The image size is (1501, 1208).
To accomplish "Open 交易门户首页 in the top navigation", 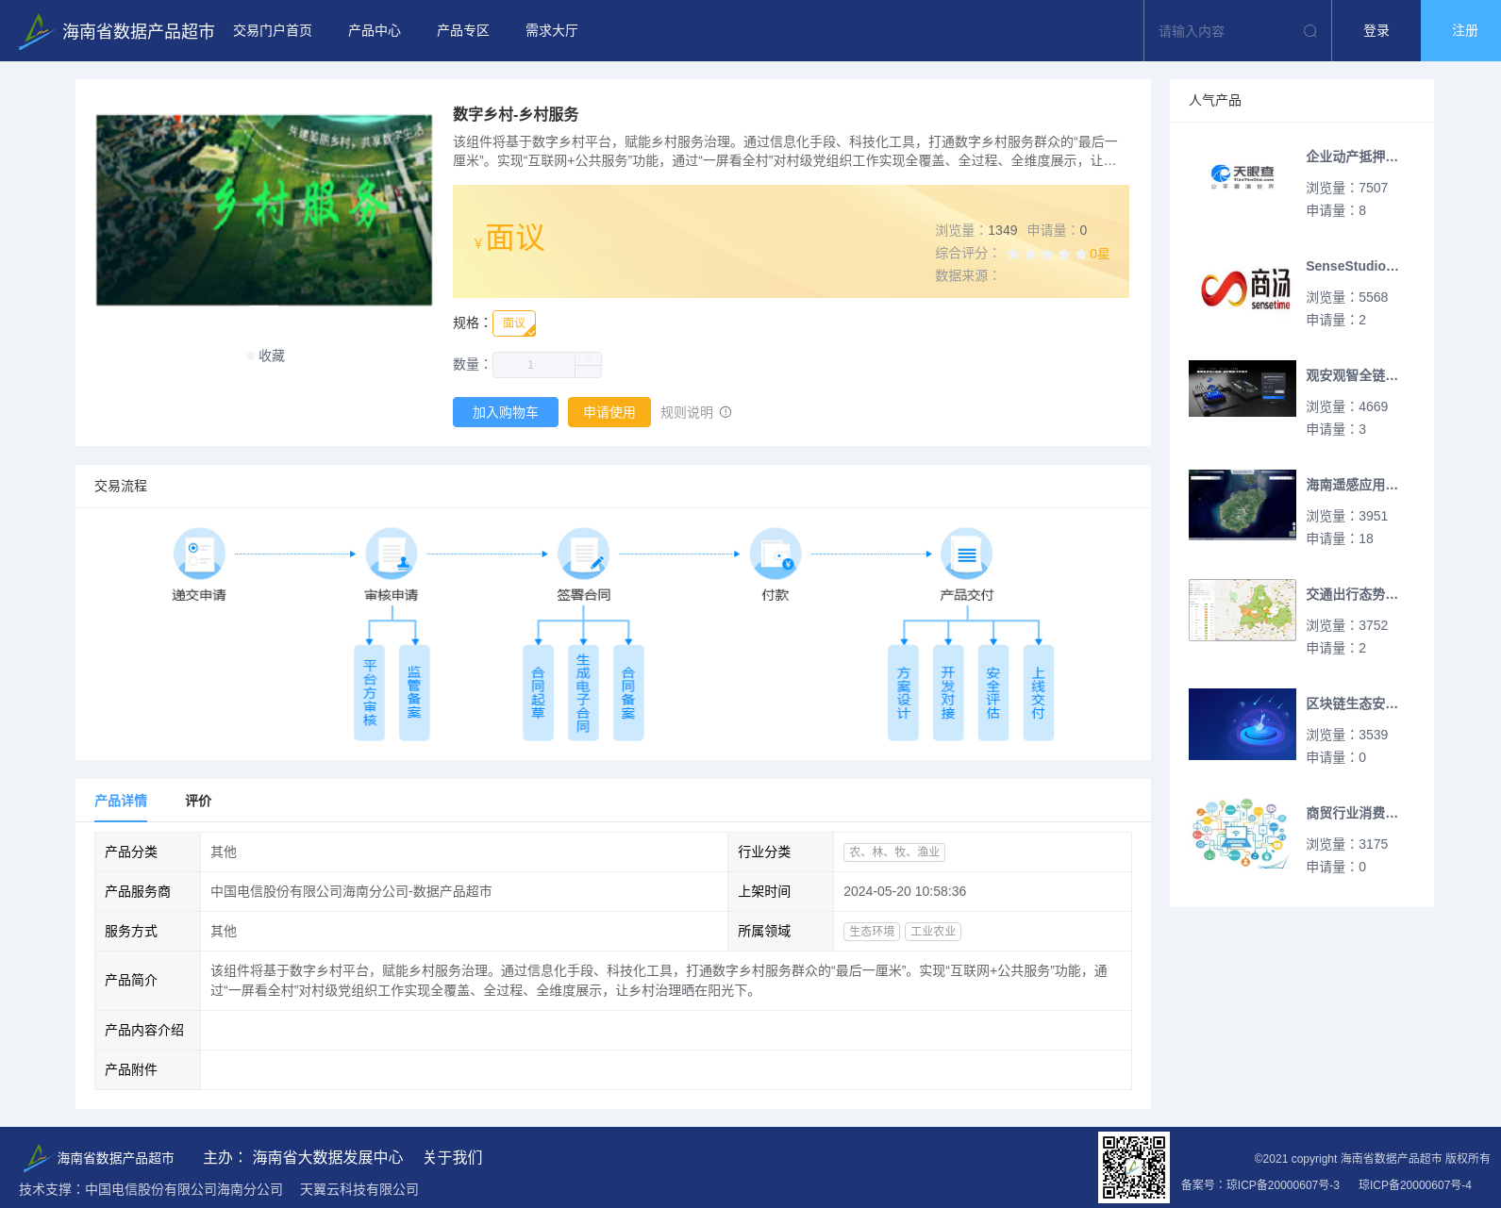I will (x=273, y=31).
